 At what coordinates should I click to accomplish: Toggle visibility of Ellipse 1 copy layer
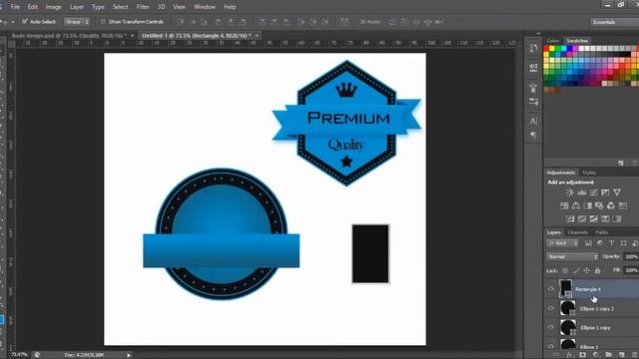click(x=551, y=327)
